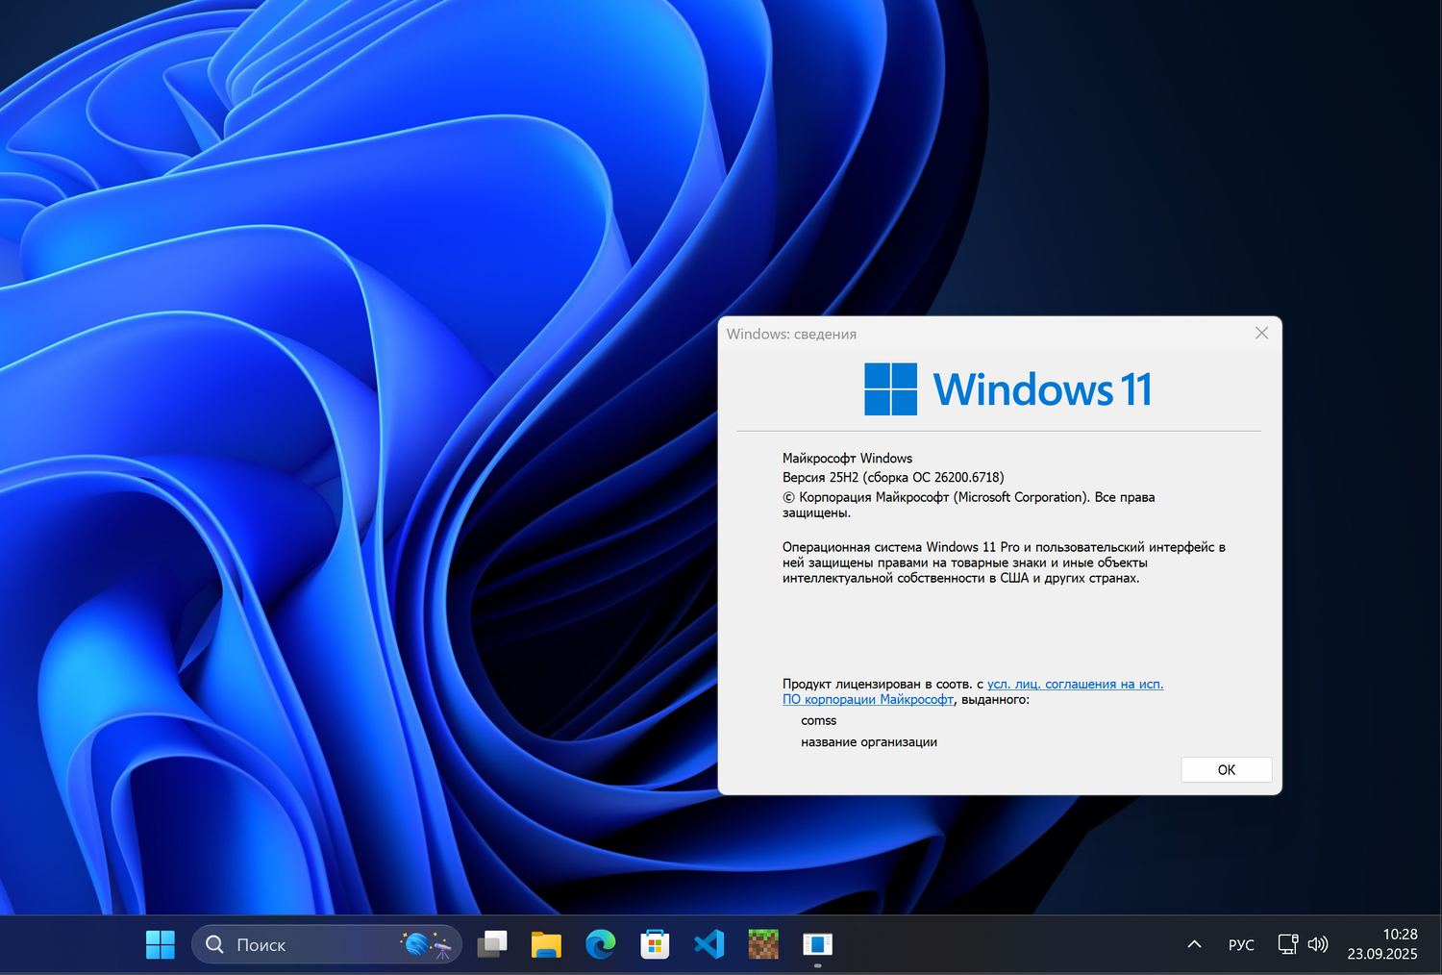This screenshot has width=1442, height=975.
Task: Open Task View from the taskbar
Action: (492, 945)
